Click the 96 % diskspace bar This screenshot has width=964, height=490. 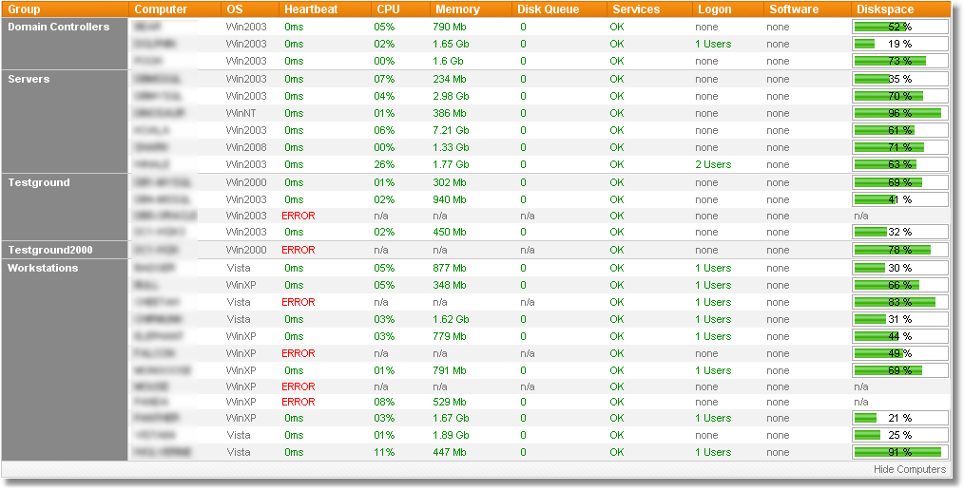pos(900,114)
